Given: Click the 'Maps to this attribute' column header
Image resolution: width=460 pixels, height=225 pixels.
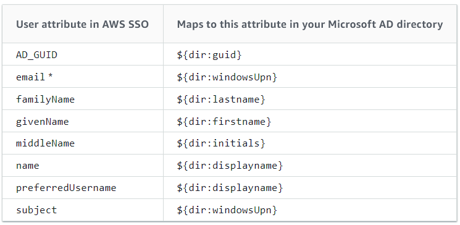Looking at the screenshot, I should point(310,24).
